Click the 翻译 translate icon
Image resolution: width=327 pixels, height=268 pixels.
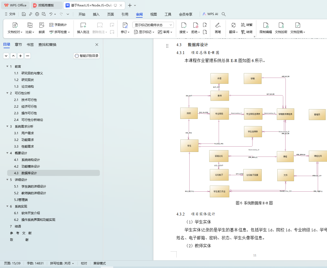coord(233,25)
